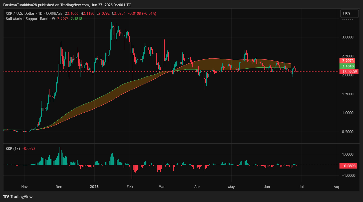The height and width of the screenshot is (202, 363).
Task: Click the red -0.0893 BBP value tag
Action: [347, 166]
